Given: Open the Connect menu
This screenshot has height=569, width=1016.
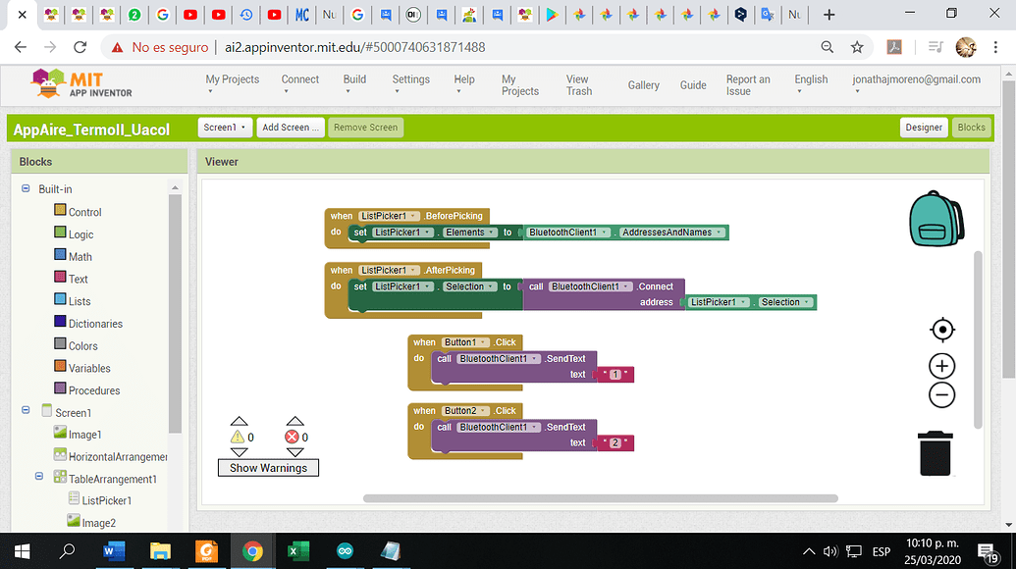Looking at the screenshot, I should tap(299, 84).
